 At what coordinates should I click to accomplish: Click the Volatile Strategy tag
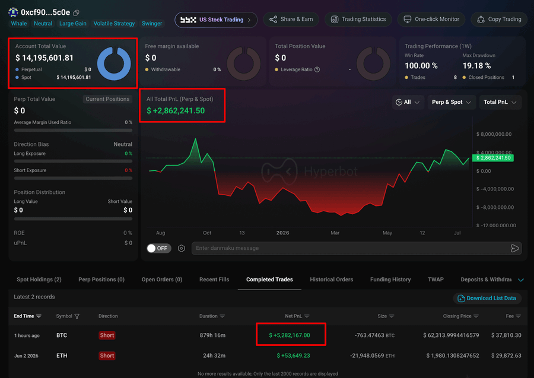[114, 24]
